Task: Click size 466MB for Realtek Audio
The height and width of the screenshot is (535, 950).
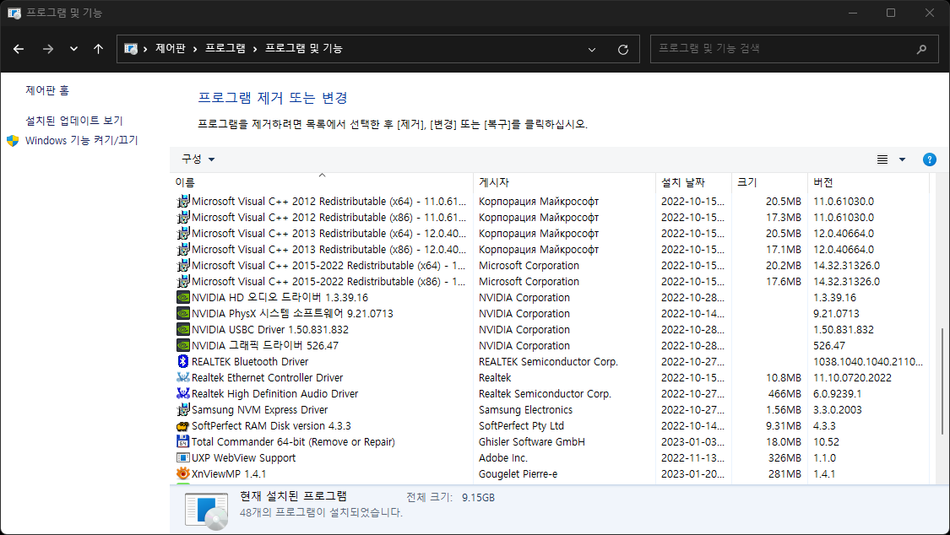Action: 784,394
